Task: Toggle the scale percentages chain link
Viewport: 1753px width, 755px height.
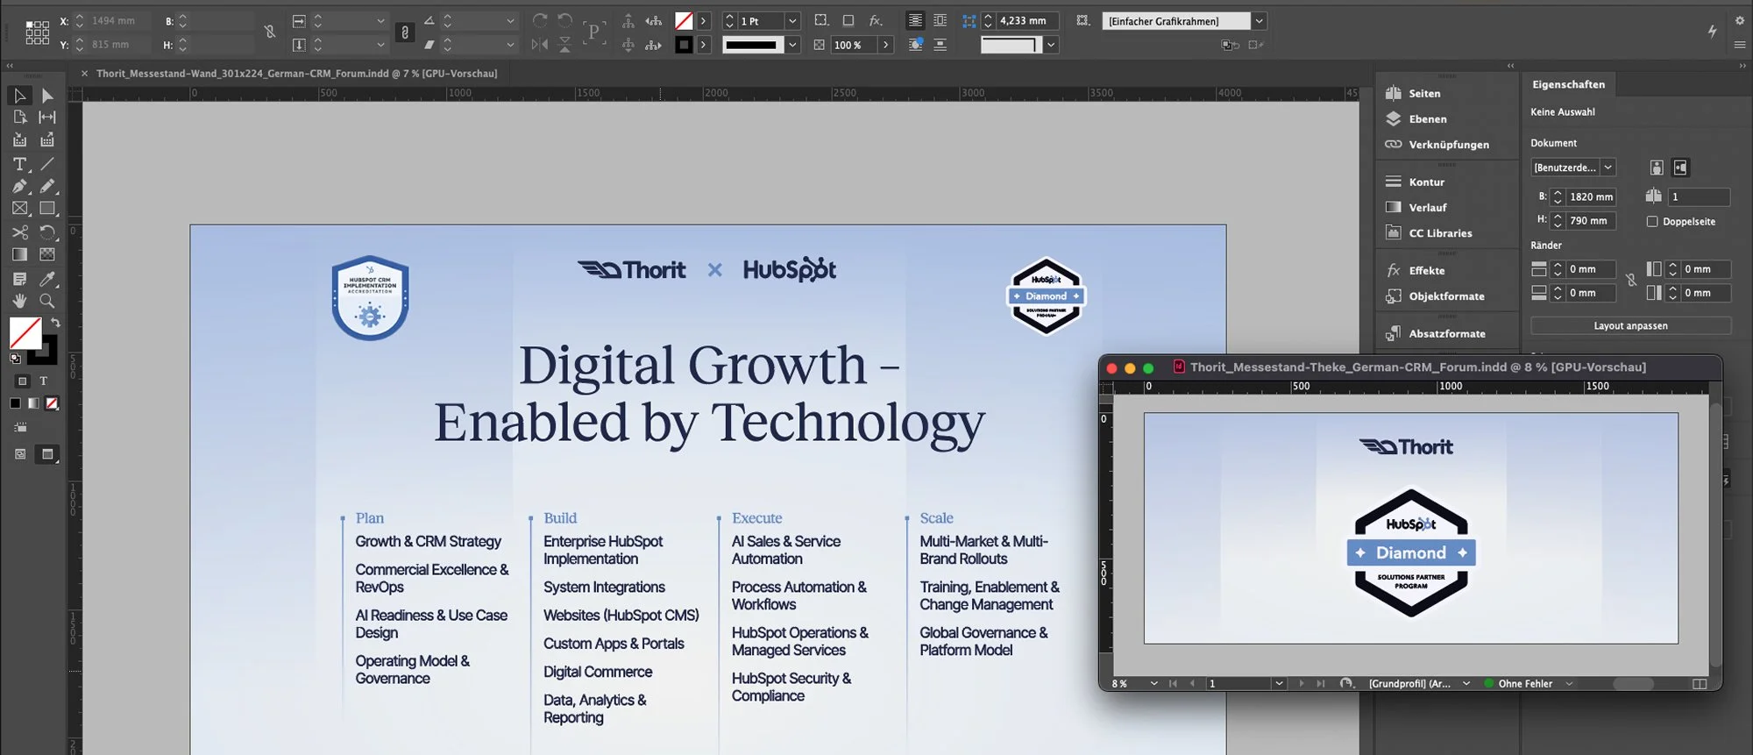Action: (x=404, y=32)
